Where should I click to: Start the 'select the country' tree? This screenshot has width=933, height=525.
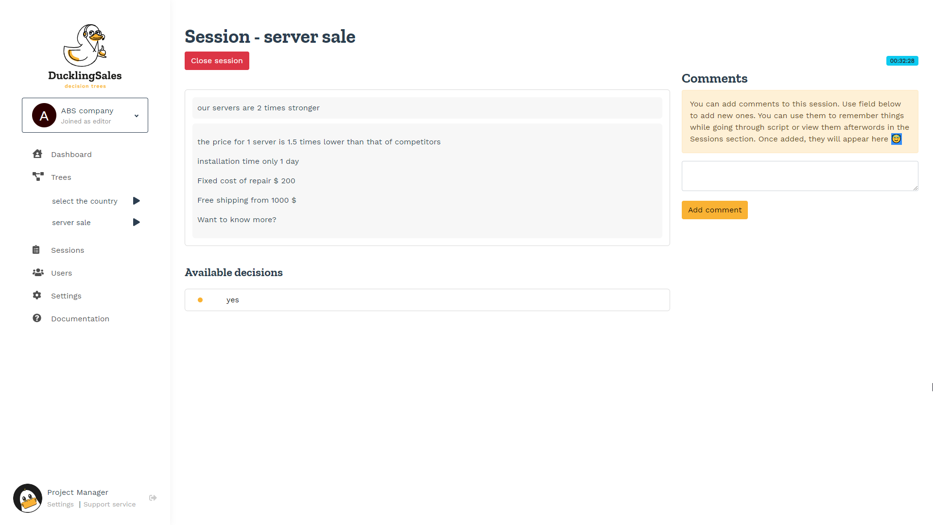[x=137, y=201]
